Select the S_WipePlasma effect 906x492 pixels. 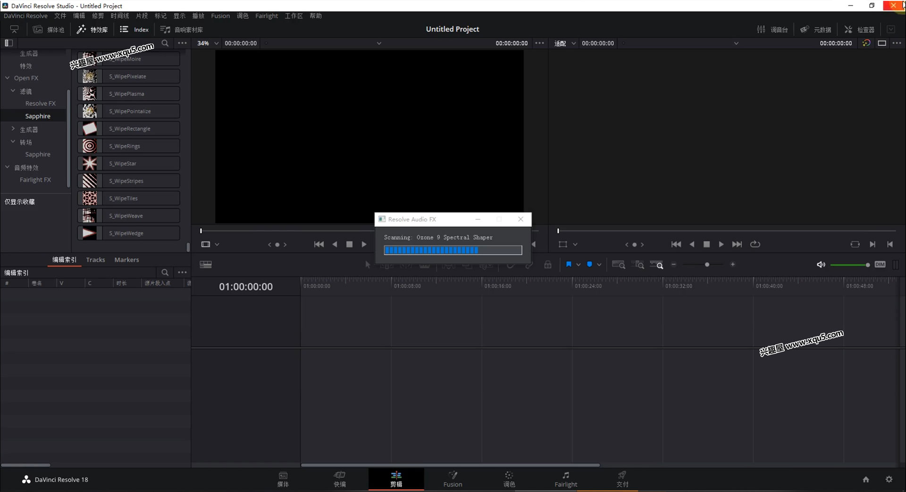click(129, 94)
